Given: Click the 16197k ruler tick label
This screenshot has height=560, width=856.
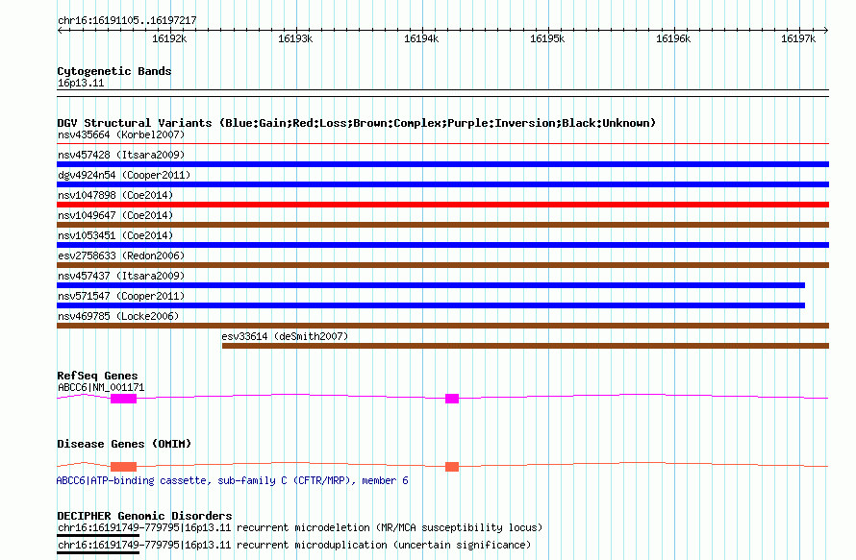Looking at the screenshot, I should point(798,38).
